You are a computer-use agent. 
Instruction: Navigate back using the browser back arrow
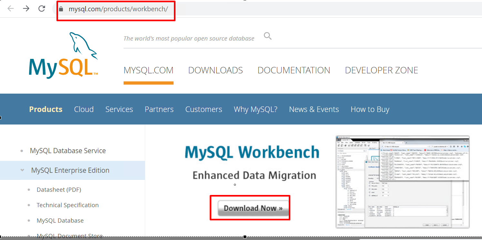(10, 9)
